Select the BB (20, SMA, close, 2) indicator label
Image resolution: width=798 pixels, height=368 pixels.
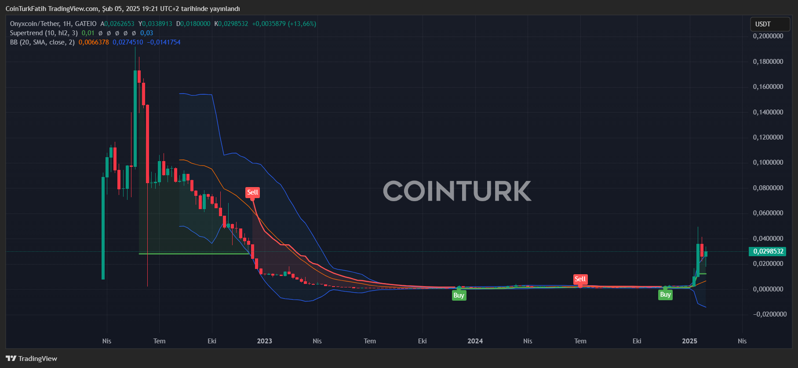(x=42, y=42)
